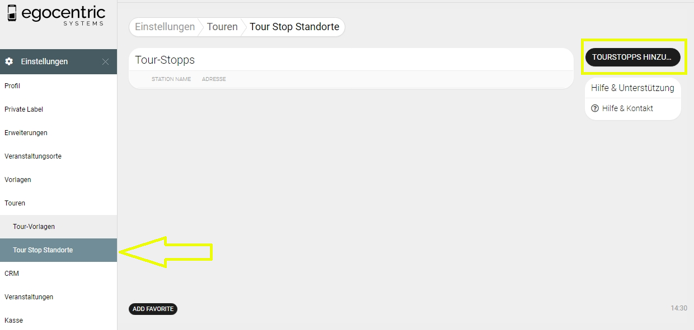This screenshot has height=330, width=694.
Task: Go to Erweiterungen in sidebar
Action: (x=26, y=133)
